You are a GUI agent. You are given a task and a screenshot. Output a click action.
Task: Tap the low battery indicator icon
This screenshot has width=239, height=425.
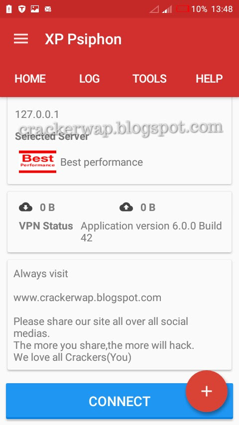tap(183, 9)
